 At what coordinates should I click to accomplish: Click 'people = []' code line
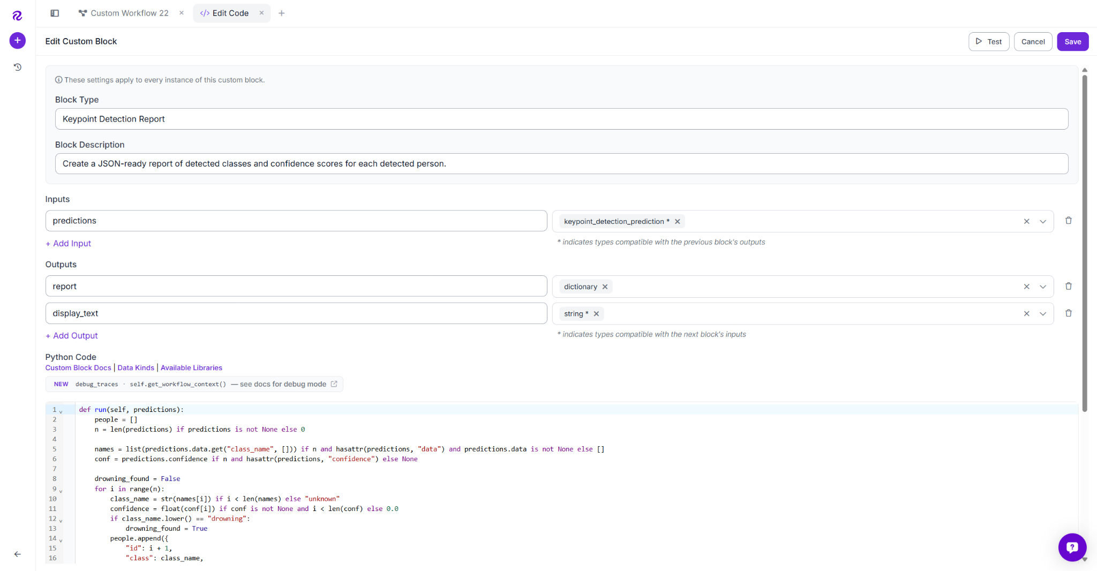tap(116, 419)
